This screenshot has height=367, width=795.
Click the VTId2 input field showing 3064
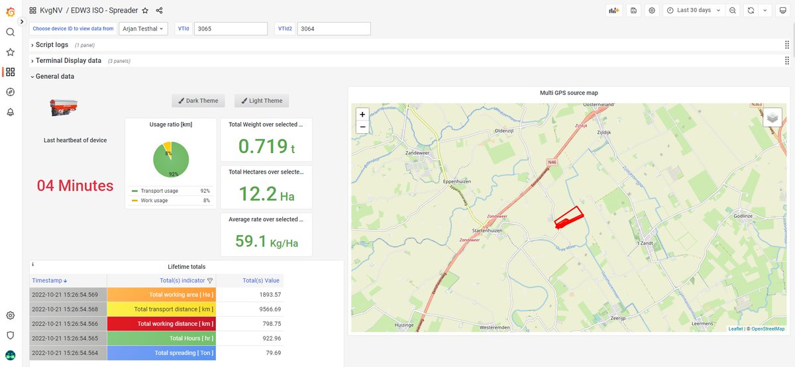(x=334, y=29)
